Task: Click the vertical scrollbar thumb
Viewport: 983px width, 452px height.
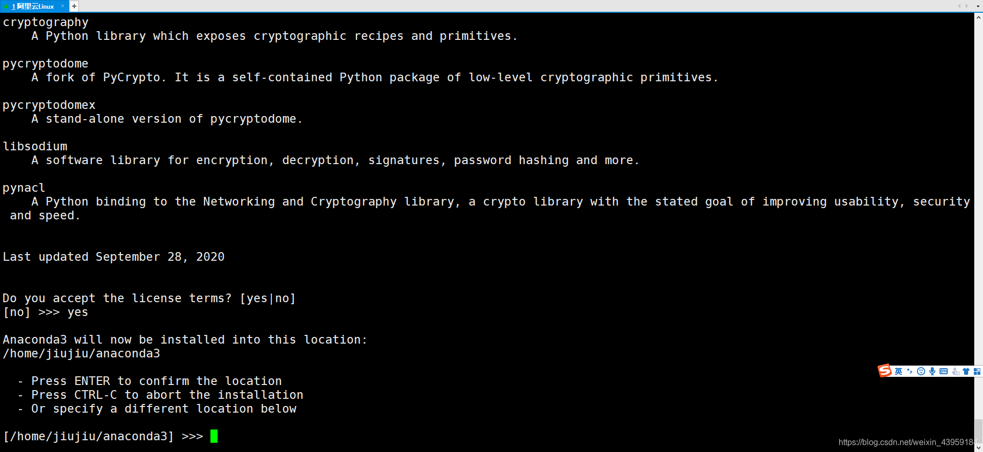Action: [x=978, y=431]
